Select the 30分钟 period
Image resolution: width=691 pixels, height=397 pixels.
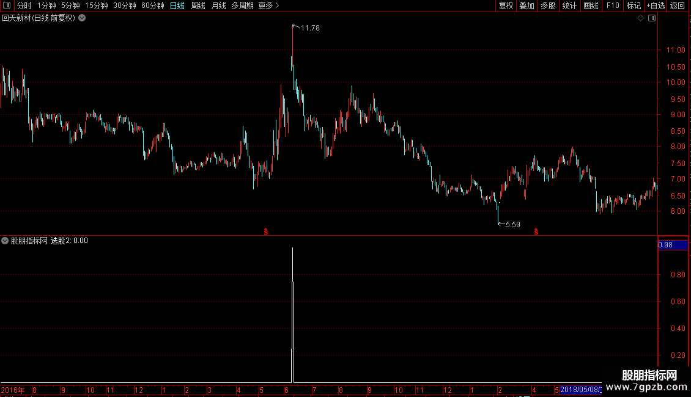coord(124,5)
